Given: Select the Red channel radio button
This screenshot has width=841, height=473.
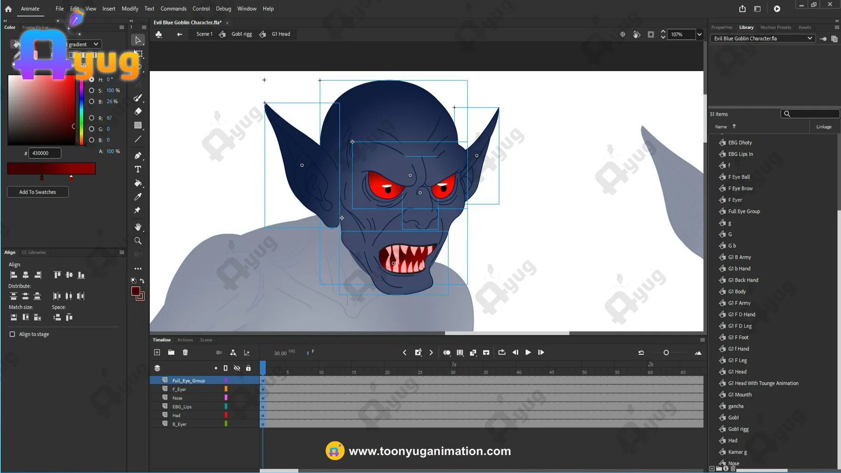Looking at the screenshot, I should coord(92,118).
